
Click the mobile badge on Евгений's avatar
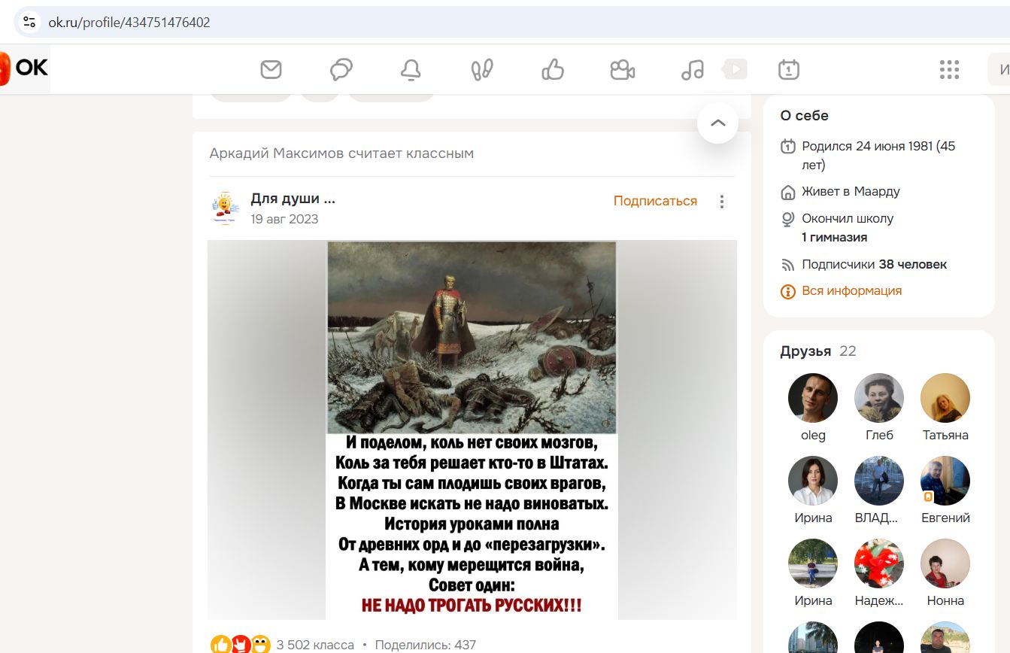click(928, 497)
